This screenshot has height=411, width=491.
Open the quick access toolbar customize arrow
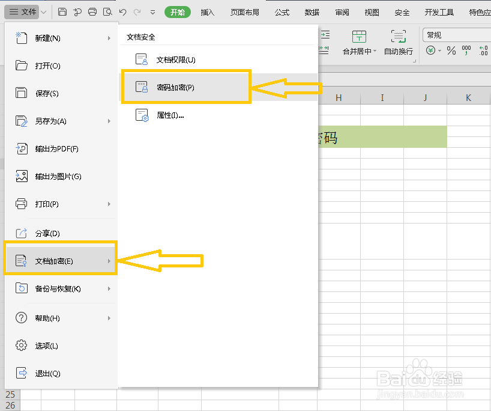click(x=152, y=13)
